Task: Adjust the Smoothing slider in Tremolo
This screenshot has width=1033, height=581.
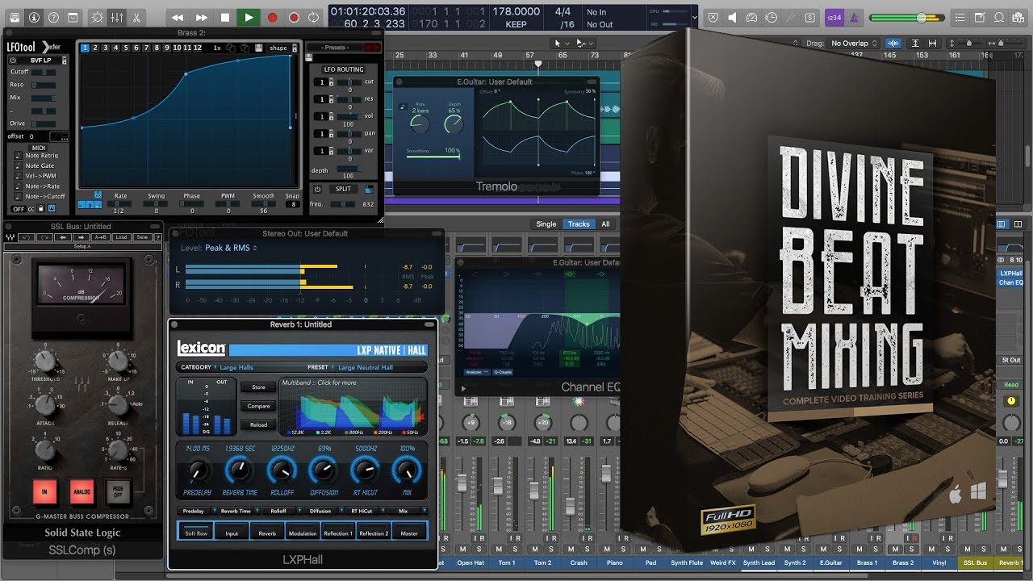Action: pyautogui.click(x=433, y=156)
